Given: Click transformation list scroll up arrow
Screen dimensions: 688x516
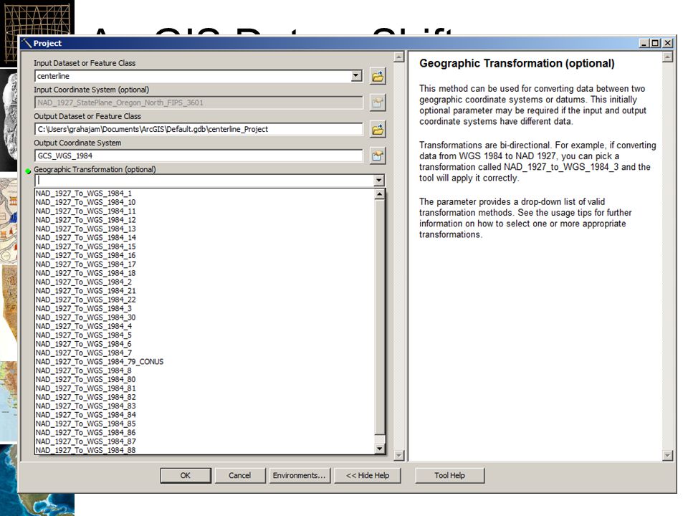Looking at the screenshot, I should (x=380, y=194).
